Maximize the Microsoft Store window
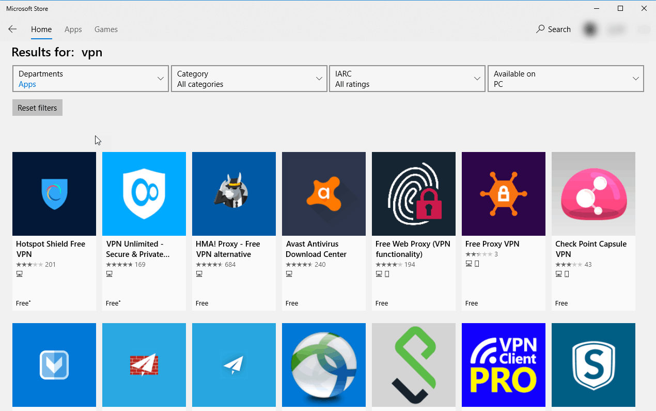Screen dimensions: 656x411 click(x=620, y=8)
